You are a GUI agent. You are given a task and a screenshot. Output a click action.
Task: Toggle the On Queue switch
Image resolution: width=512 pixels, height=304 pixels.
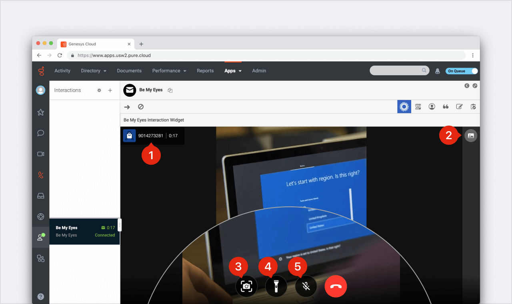(462, 71)
